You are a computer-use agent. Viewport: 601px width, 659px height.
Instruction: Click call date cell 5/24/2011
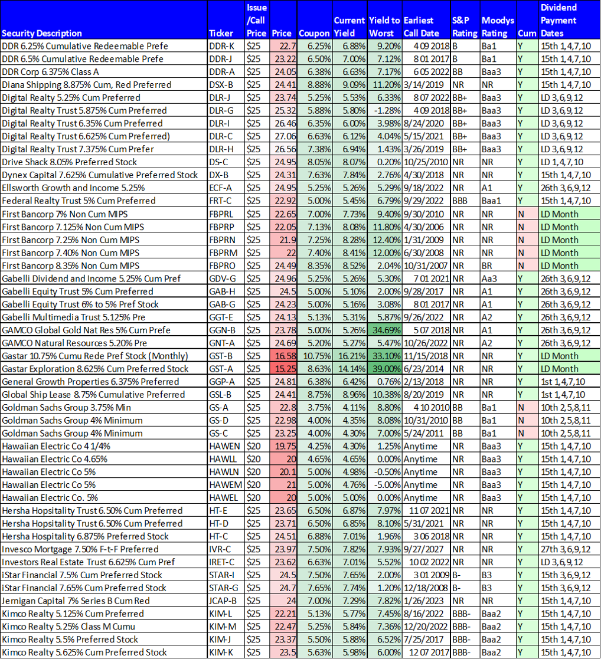pyautogui.click(x=426, y=433)
